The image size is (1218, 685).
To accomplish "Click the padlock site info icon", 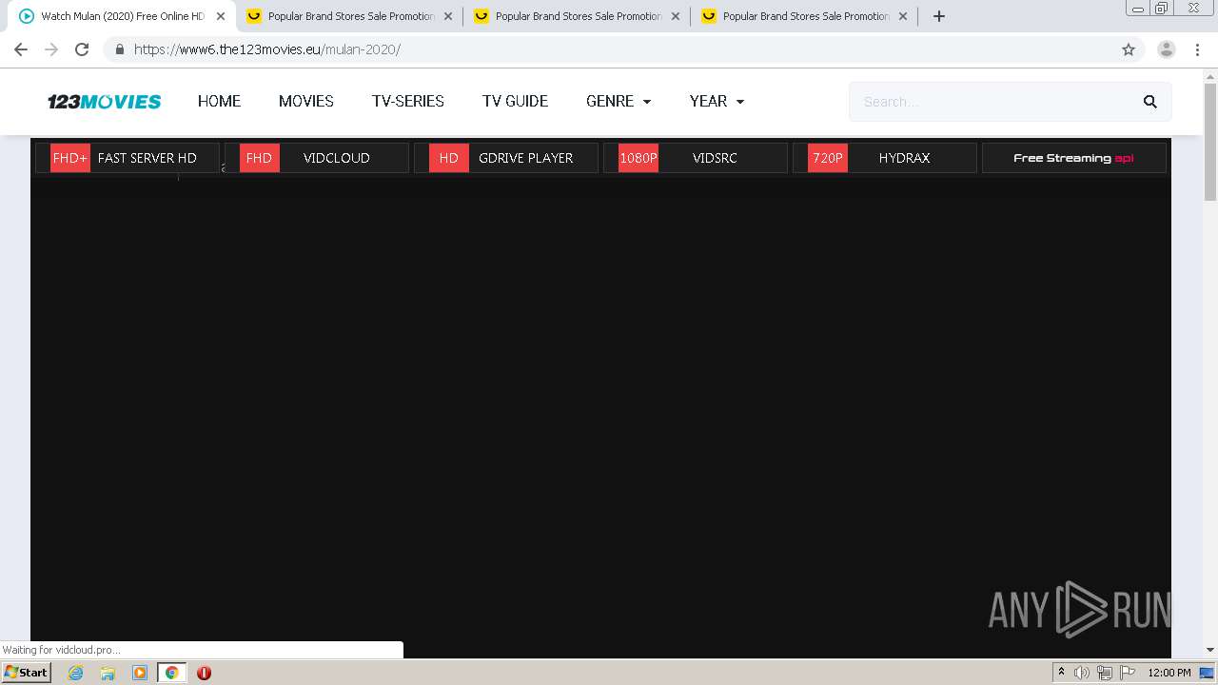I will coord(119,49).
